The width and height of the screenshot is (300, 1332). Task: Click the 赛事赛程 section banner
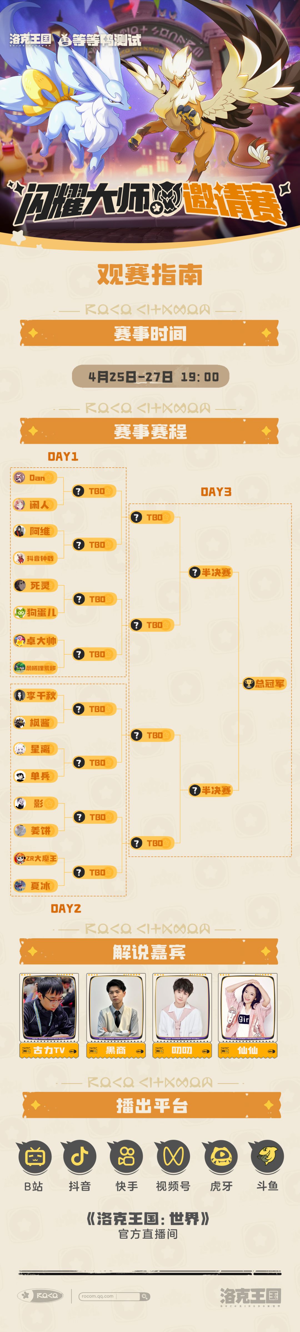tap(149, 431)
